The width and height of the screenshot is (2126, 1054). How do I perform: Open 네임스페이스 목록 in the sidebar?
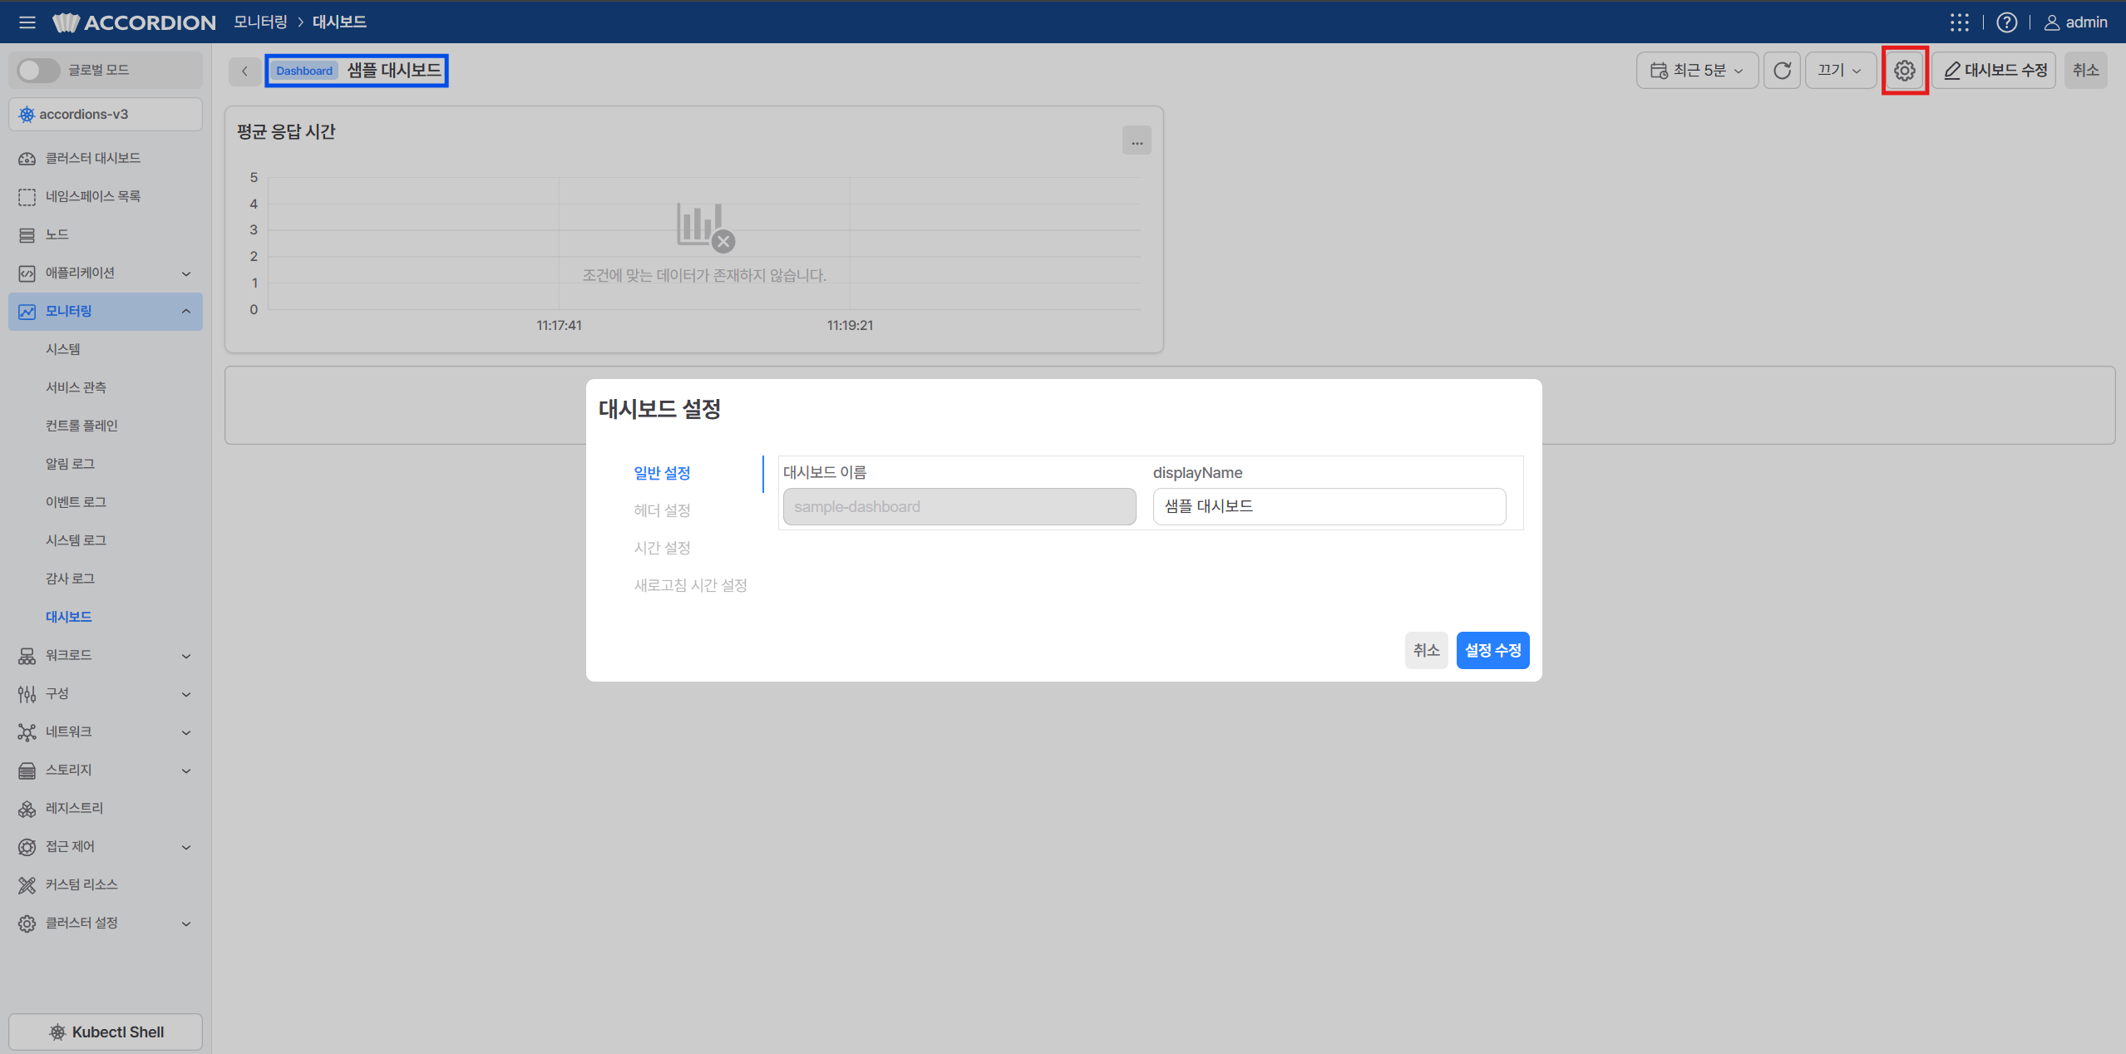pos(106,196)
